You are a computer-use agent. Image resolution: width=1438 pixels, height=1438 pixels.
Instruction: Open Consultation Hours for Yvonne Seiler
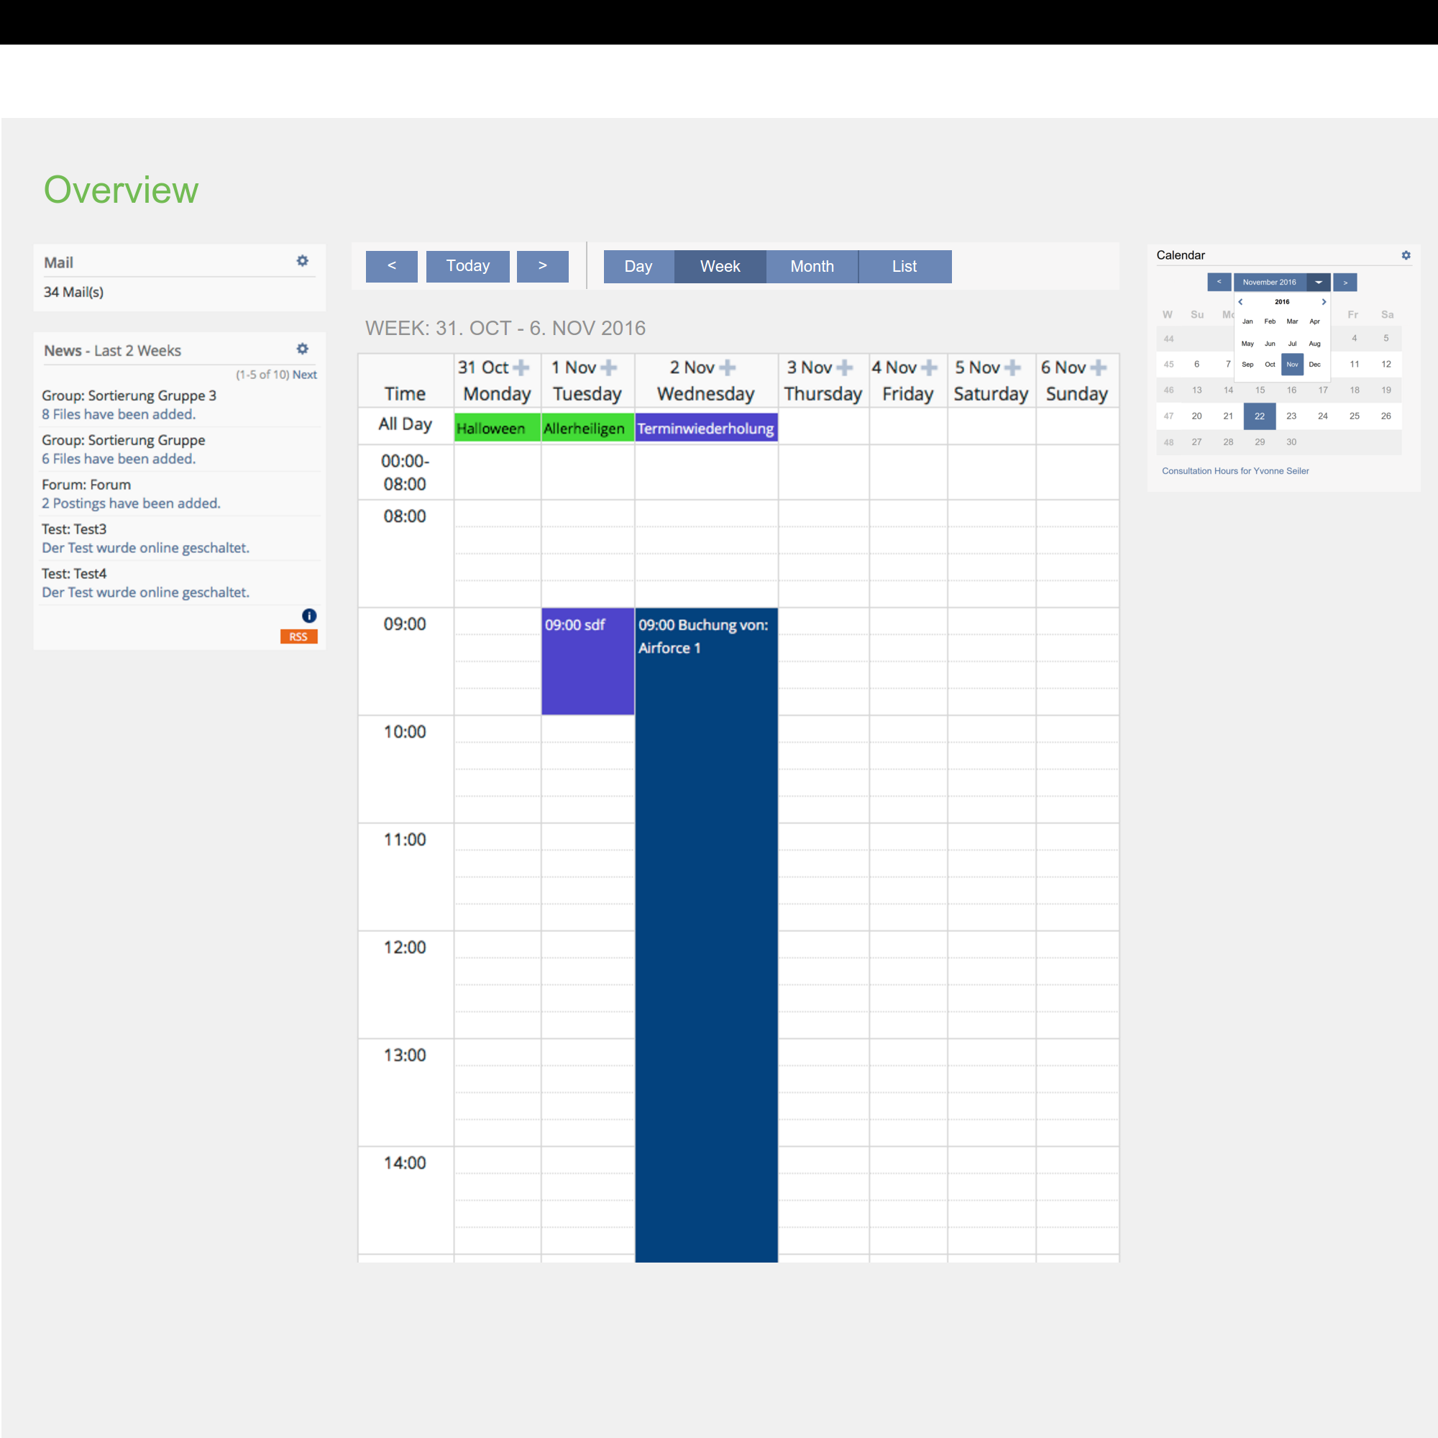click(1235, 471)
